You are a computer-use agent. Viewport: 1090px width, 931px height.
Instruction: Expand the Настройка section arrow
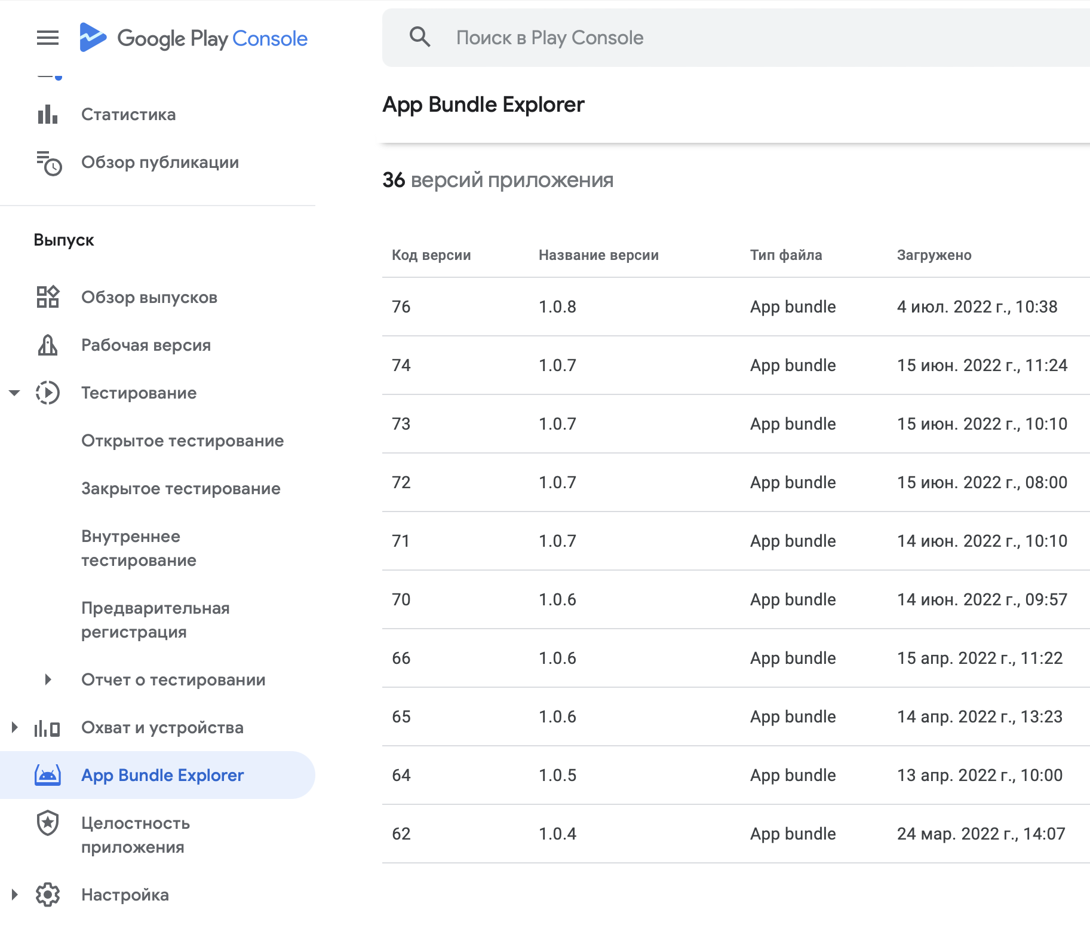15,895
